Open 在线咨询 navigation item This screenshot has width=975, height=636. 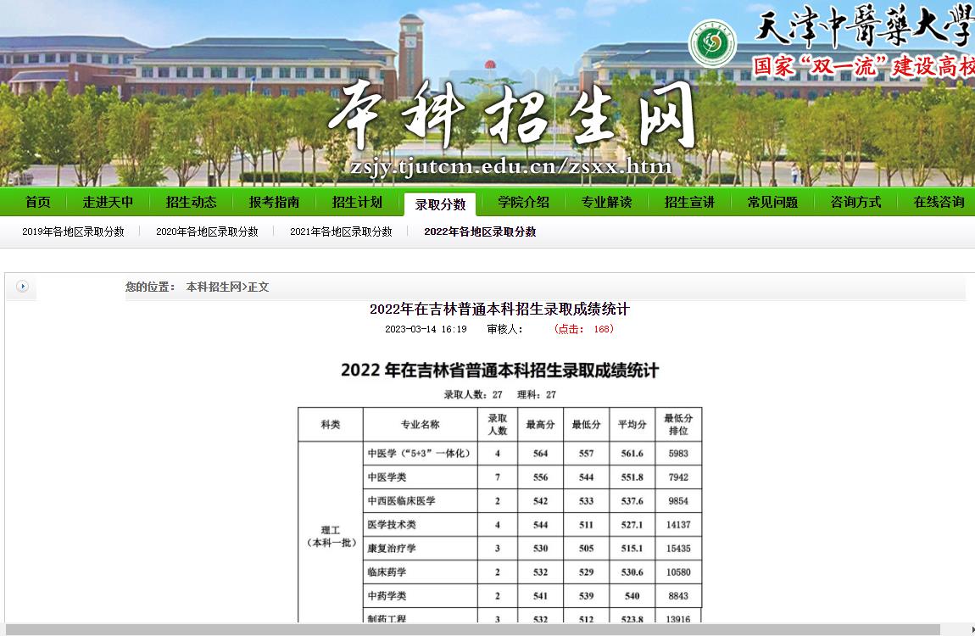coord(939,202)
